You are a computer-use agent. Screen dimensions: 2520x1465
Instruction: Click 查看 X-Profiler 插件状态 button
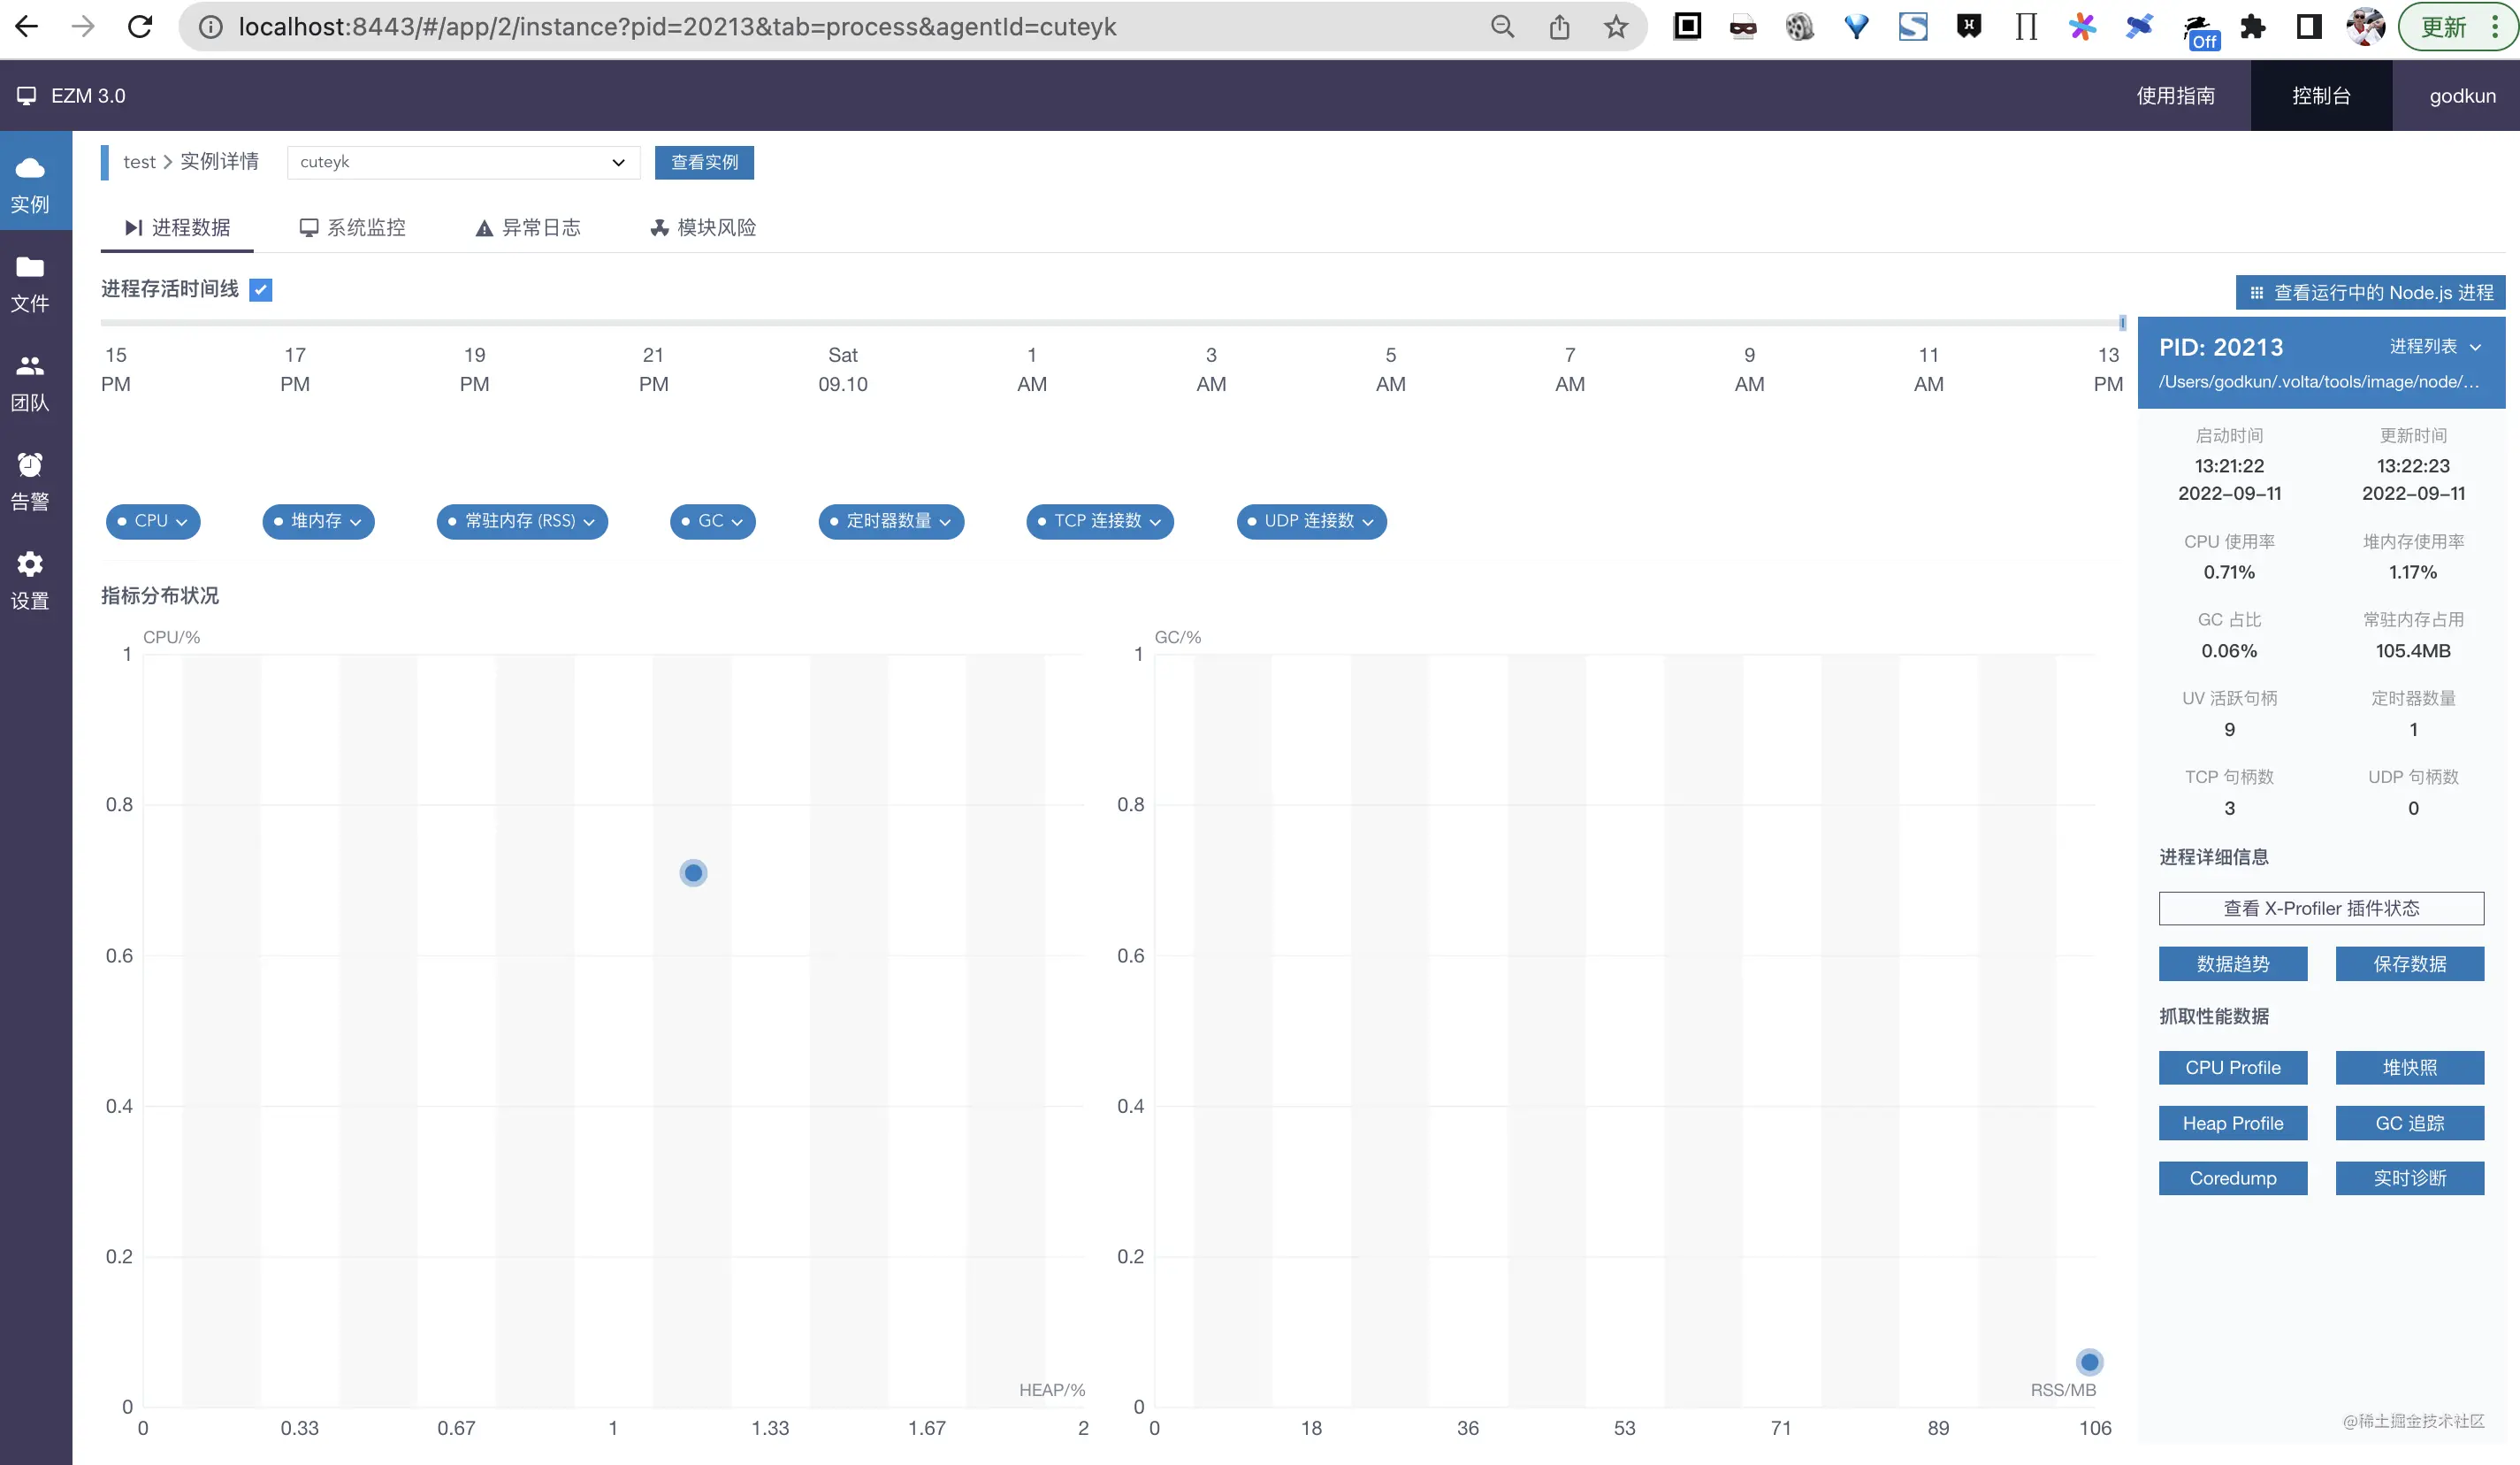[x=2321, y=909]
